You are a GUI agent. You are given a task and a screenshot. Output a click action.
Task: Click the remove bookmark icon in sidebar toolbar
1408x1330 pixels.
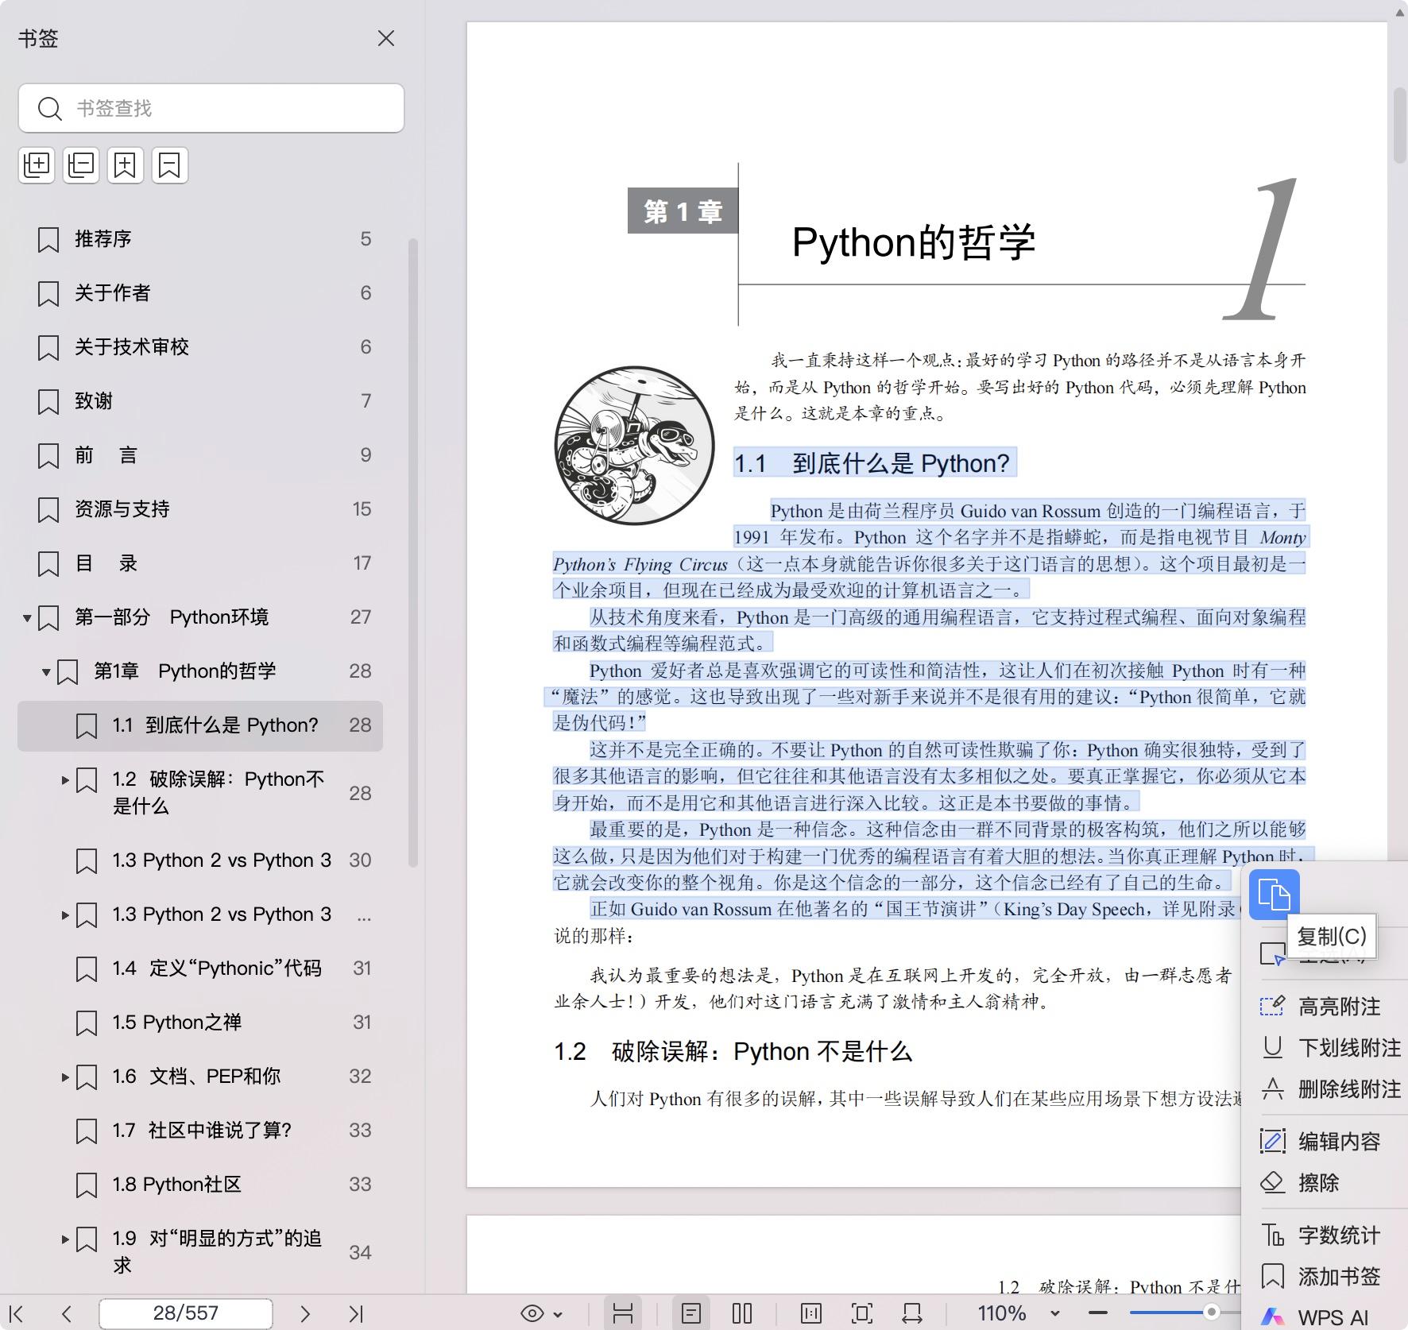pyautogui.click(x=169, y=165)
